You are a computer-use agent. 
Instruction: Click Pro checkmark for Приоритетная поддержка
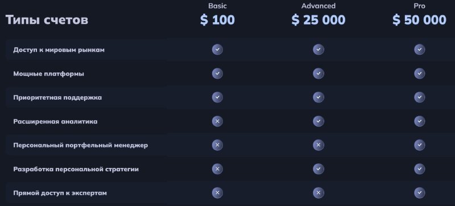pos(419,97)
